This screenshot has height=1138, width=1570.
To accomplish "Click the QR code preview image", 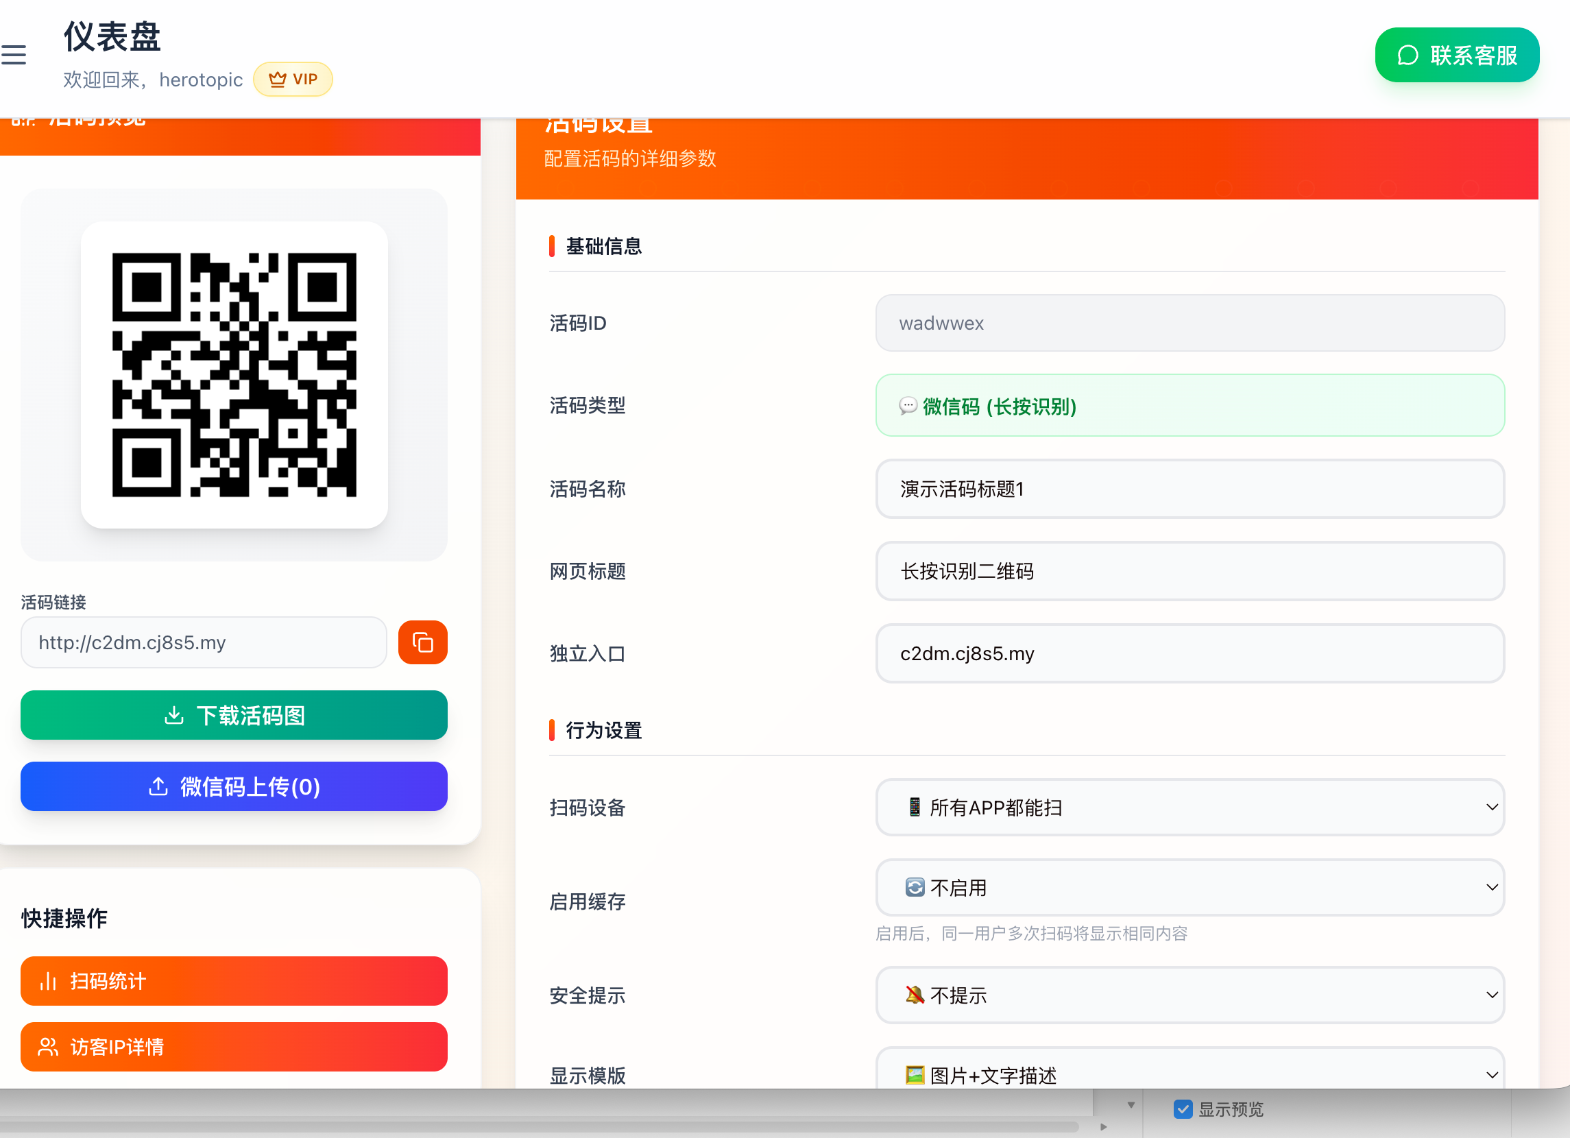I will click(234, 374).
